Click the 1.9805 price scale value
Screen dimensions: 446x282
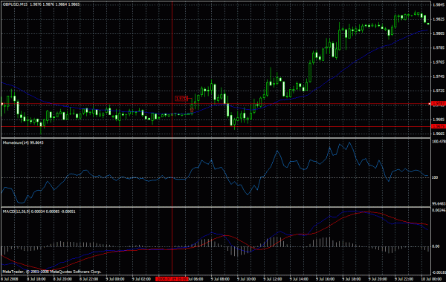tap(439, 33)
